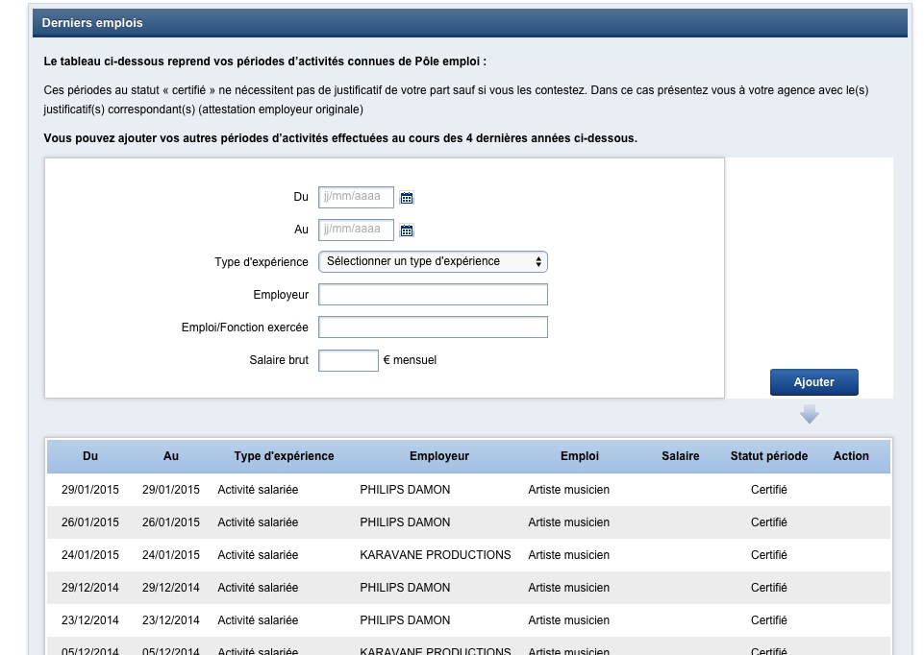The width and height of the screenshot is (924, 655).
Task: Click the down arrow icon below Ajouter
Action: point(810,414)
